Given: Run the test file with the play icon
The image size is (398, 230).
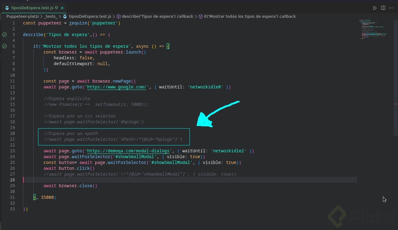Looking at the screenshot, I should click(x=375, y=8).
